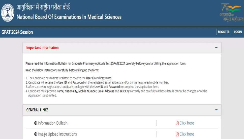Go to the LOGIN page
This screenshot has width=244, height=139.
[238, 32]
